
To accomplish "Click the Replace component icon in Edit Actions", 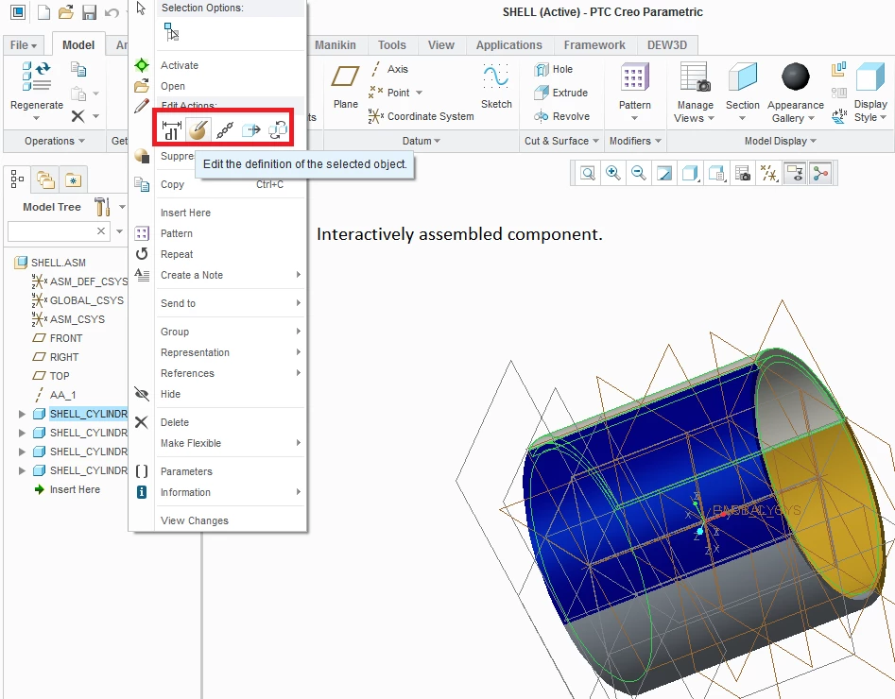I will [x=278, y=130].
